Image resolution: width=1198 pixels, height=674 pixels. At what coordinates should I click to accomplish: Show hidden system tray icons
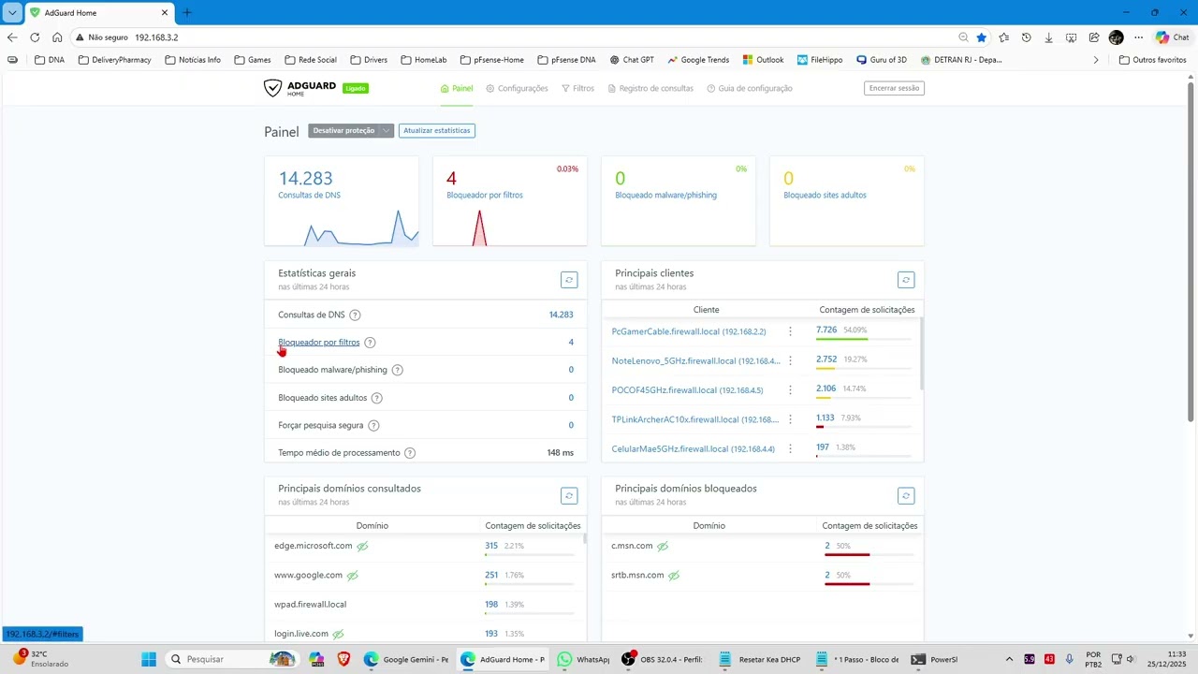click(1009, 659)
